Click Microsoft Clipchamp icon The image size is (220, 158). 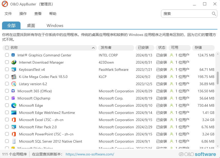pos(13,98)
